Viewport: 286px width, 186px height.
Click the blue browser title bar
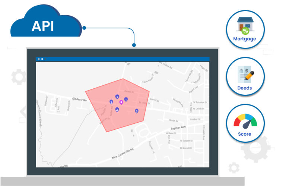point(123,59)
